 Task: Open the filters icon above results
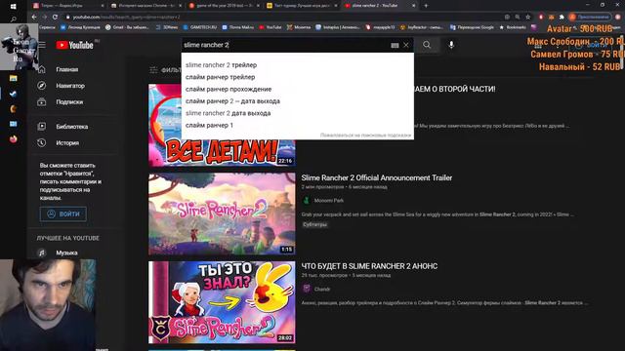pyautogui.click(x=153, y=70)
